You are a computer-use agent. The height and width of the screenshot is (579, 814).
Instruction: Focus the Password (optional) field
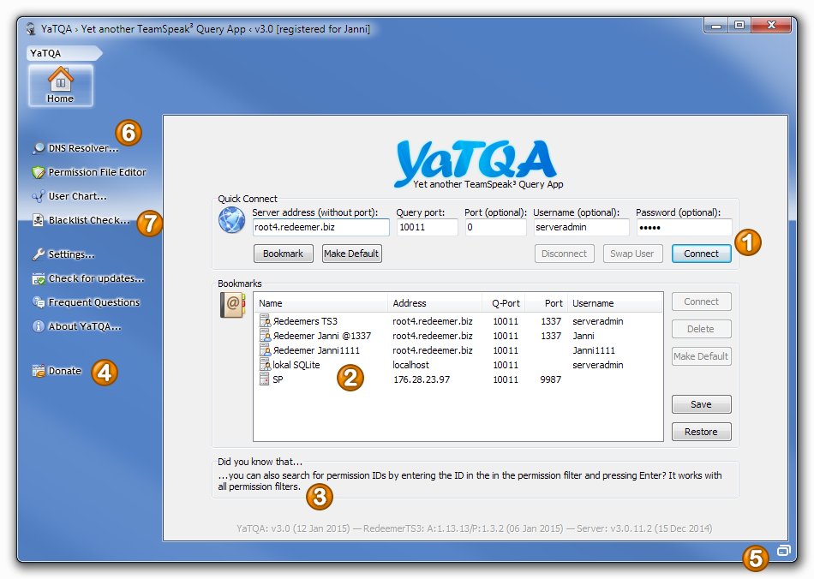[685, 227]
